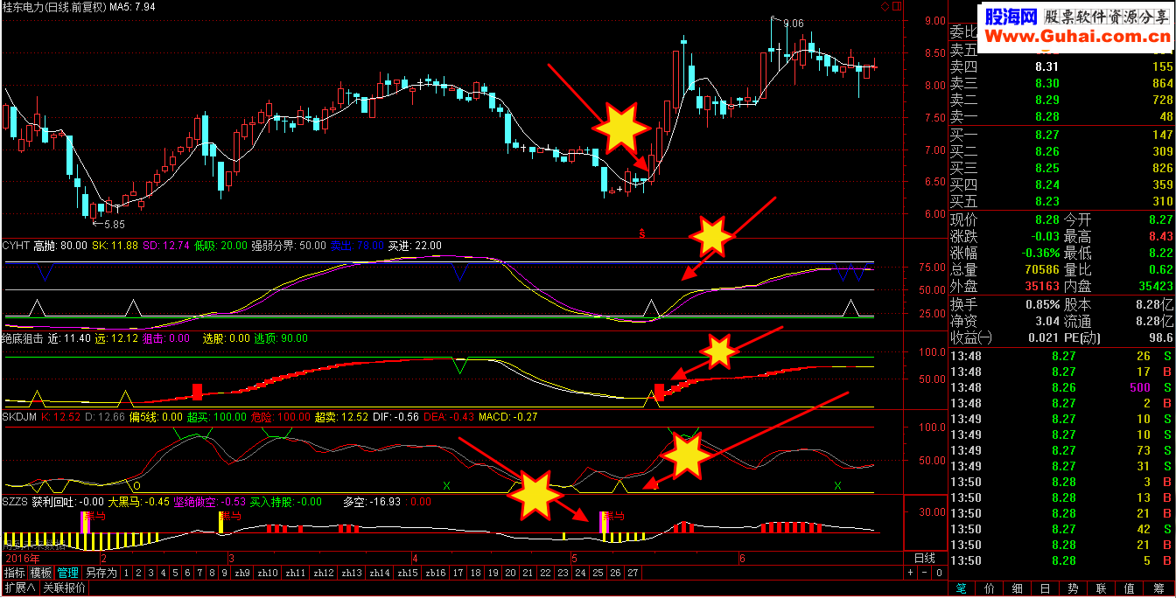The width and height of the screenshot is (1176, 598).
Task: Click the 换手 value 0.85%
Action: tap(1041, 305)
